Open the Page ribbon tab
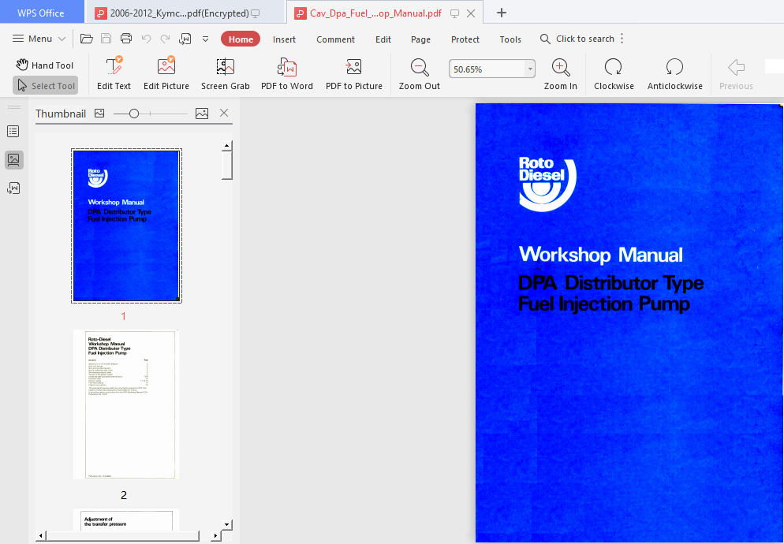The height and width of the screenshot is (544, 784). click(420, 39)
